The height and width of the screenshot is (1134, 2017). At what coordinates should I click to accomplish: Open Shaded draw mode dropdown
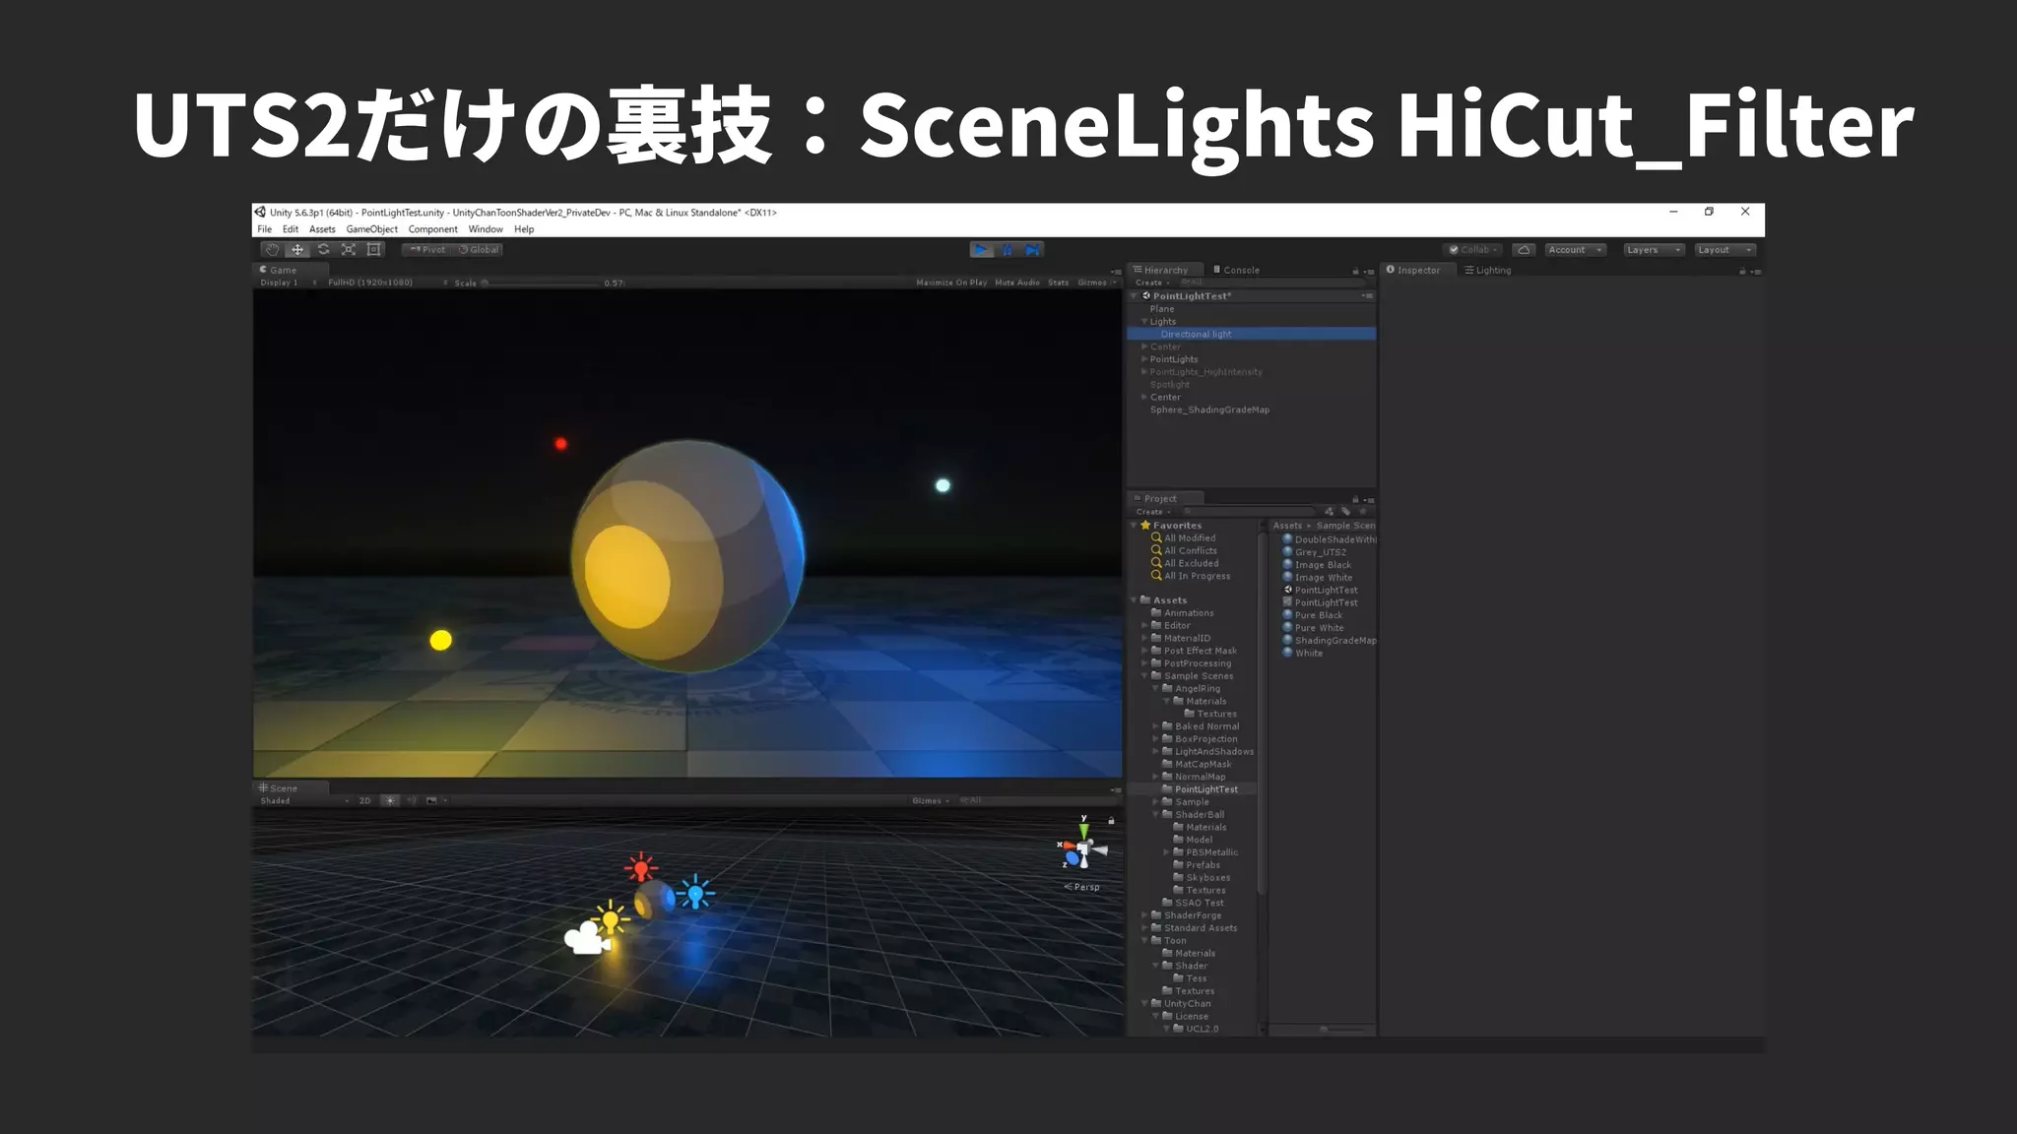pyautogui.click(x=304, y=800)
